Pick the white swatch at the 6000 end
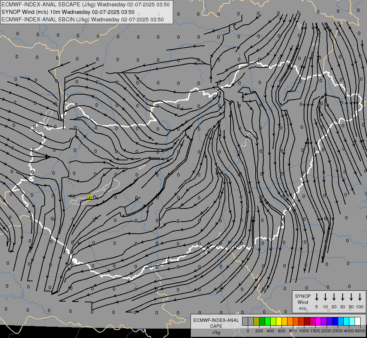Screen dimensions: 367x338 (358, 321)
